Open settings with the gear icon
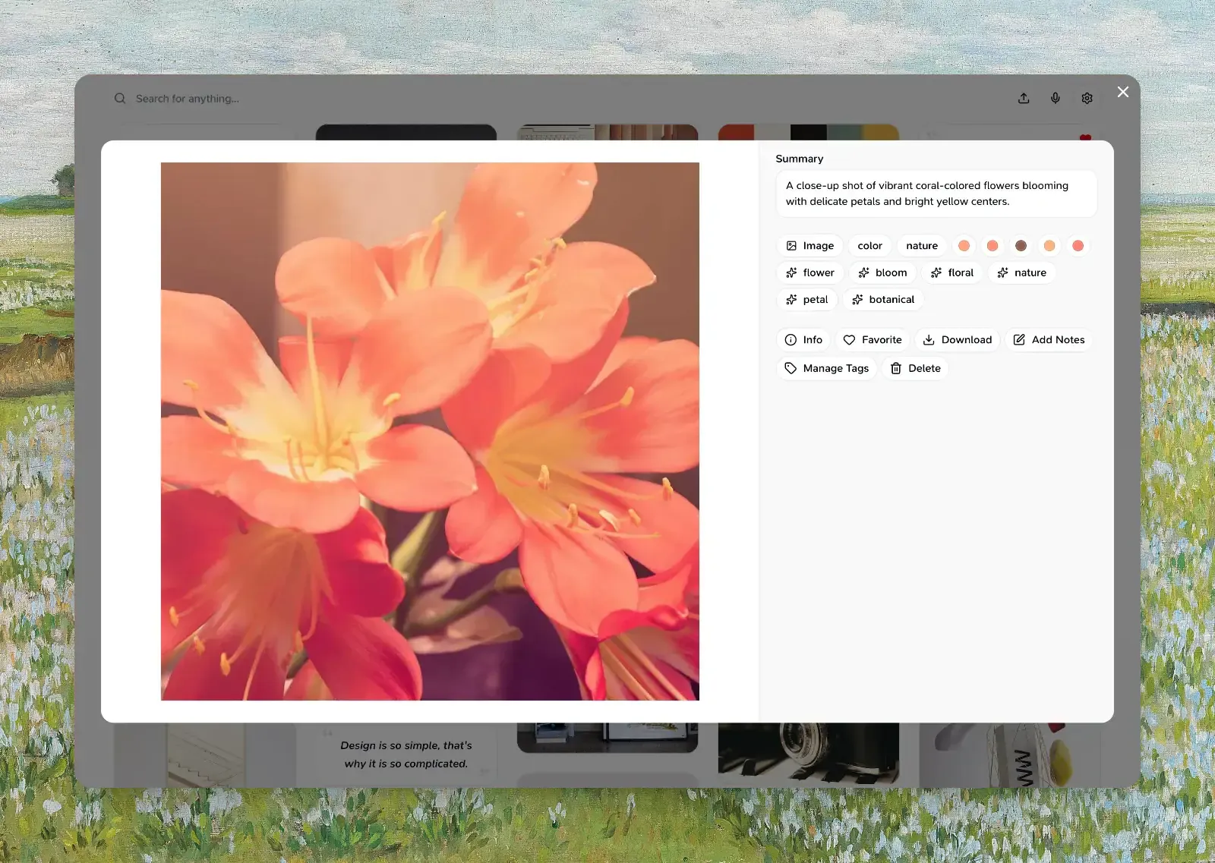 coord(1087,99)
